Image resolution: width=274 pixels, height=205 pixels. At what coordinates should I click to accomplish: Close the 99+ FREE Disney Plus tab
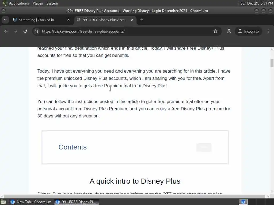[132, 20]
